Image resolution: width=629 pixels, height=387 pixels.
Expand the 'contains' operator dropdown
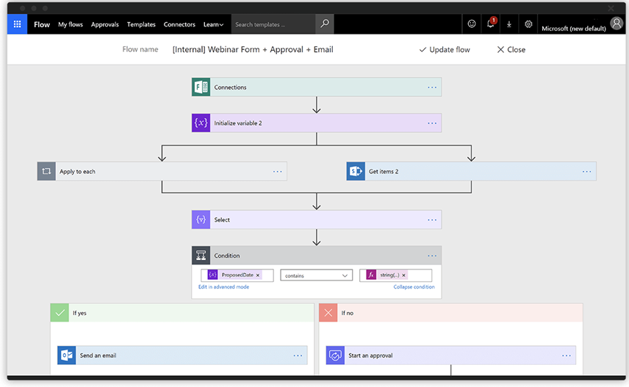point(315,275)
